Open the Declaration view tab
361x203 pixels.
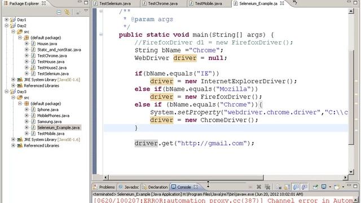[x=155, y=187]
